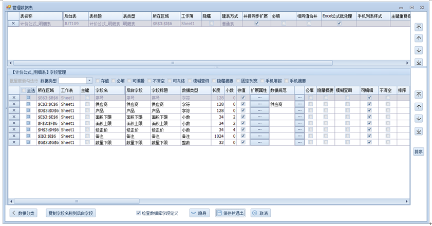
Task: Delete the 备注 field row with its X icon
Action: pos(14,136)
